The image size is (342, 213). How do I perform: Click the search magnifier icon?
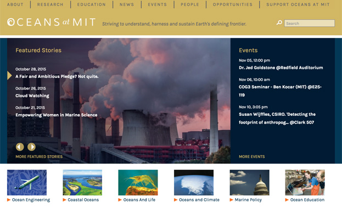pos(279,23)
